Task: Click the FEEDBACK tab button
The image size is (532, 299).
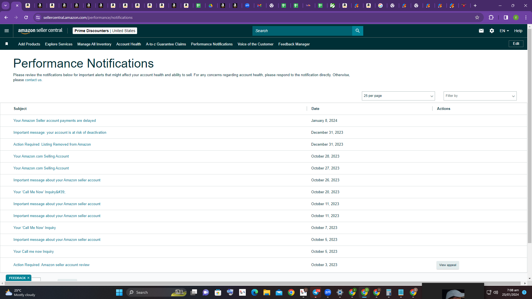Action: tap(17, 278)
